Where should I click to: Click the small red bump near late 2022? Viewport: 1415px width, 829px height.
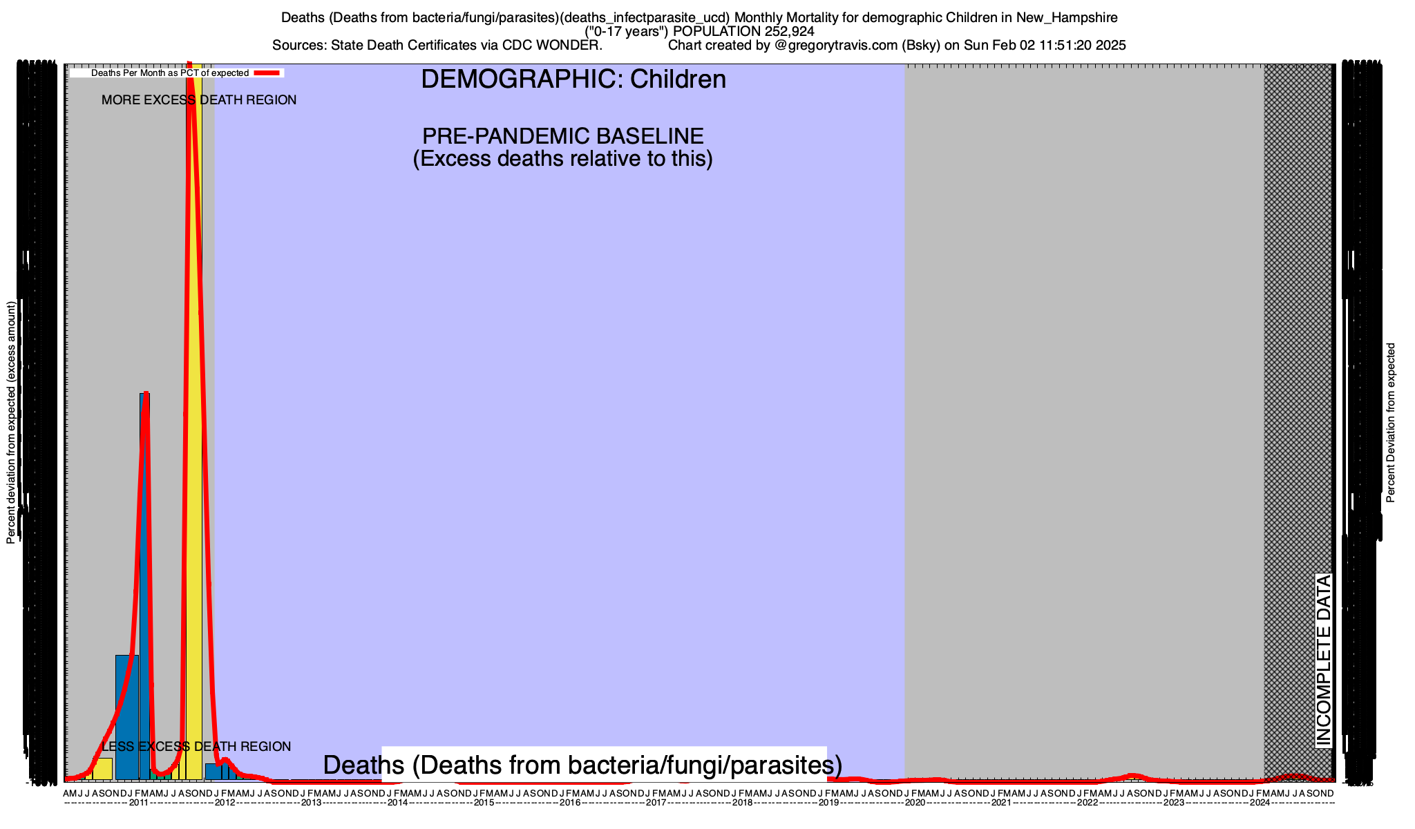[1132, 776]
